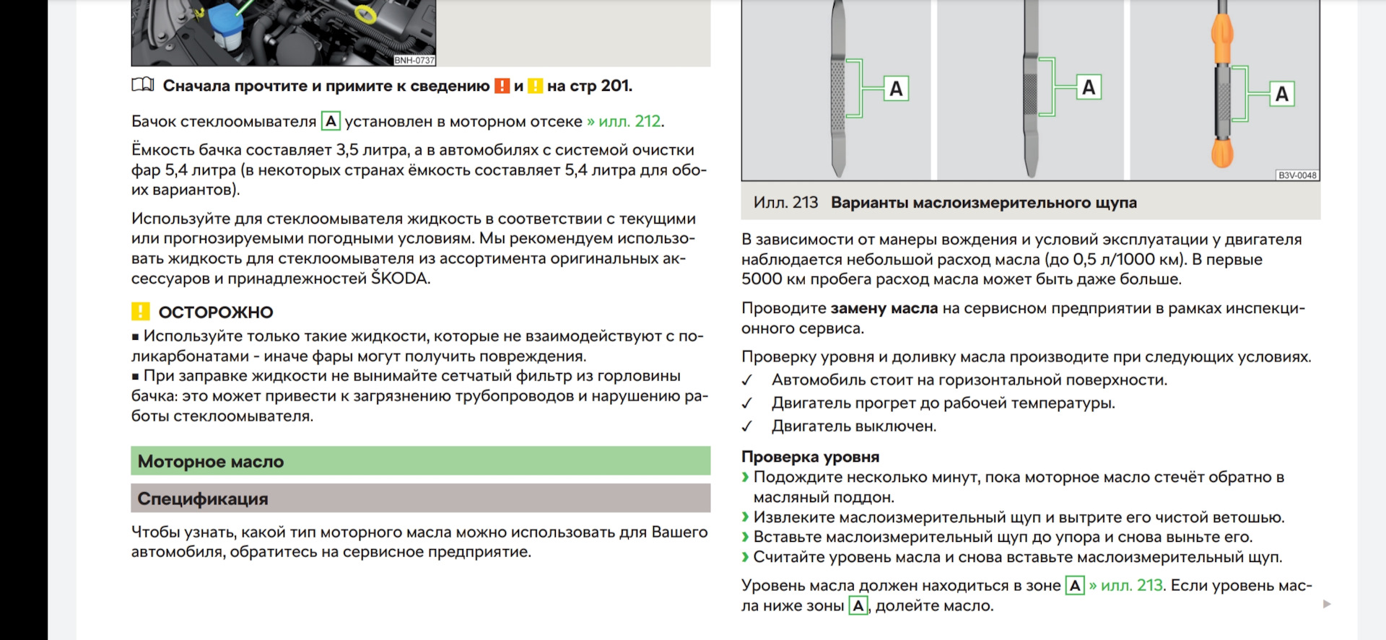Click the 'BNH-0737' image code
Image resolution: width=1386 pixels, height=640 pixels.
tap(414, 61)
